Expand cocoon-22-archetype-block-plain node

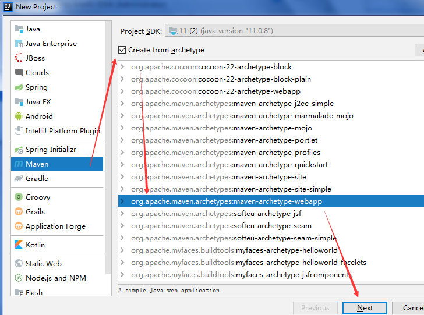point(122,79)
